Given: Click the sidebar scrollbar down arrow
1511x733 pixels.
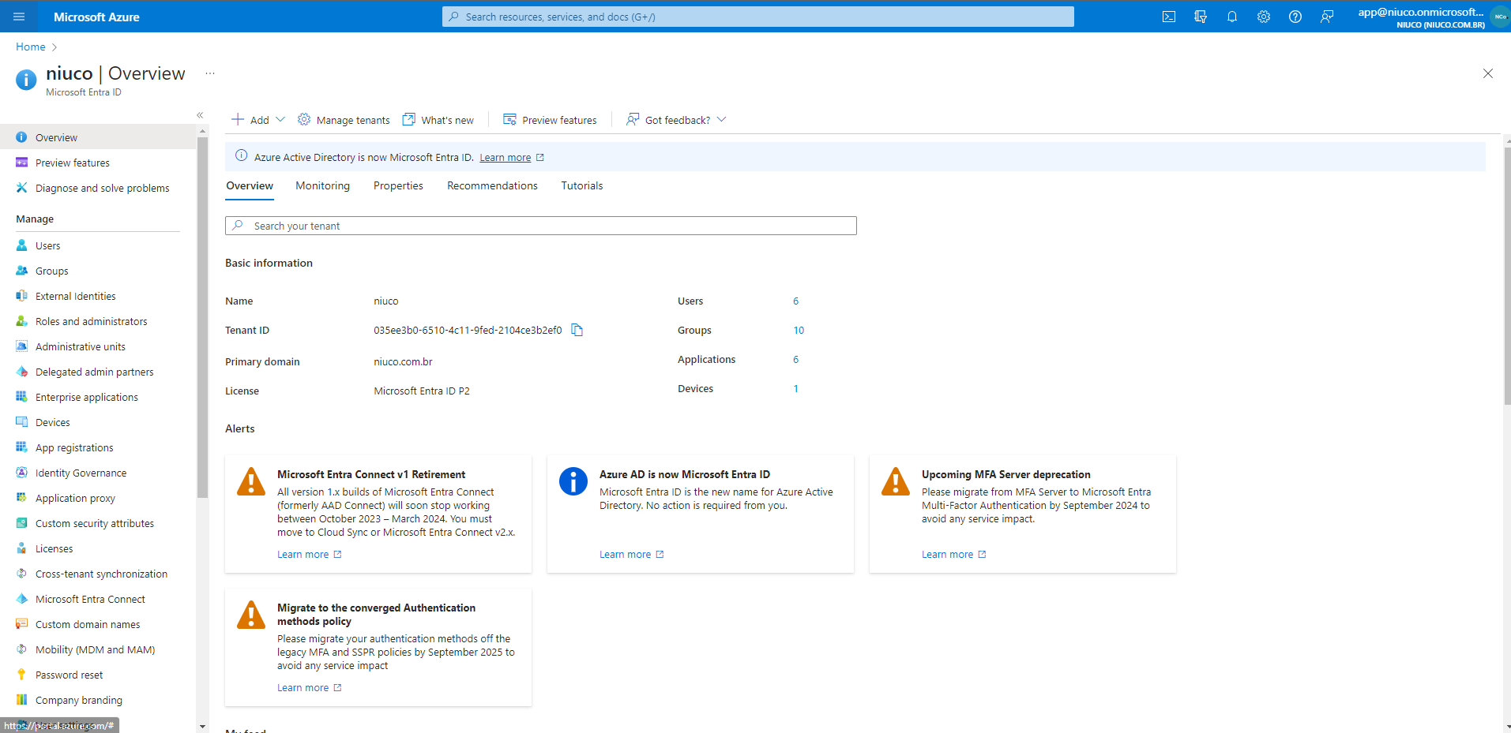Looking at the screenshot, I should [202, 726].
